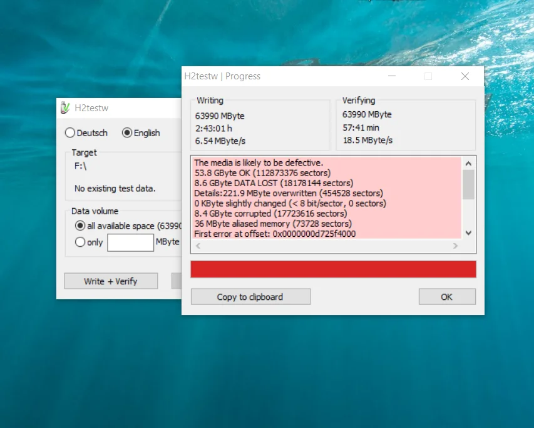Click the results scroll up arrow
This screenshot has height=428, width=534.
pos(469,164)
